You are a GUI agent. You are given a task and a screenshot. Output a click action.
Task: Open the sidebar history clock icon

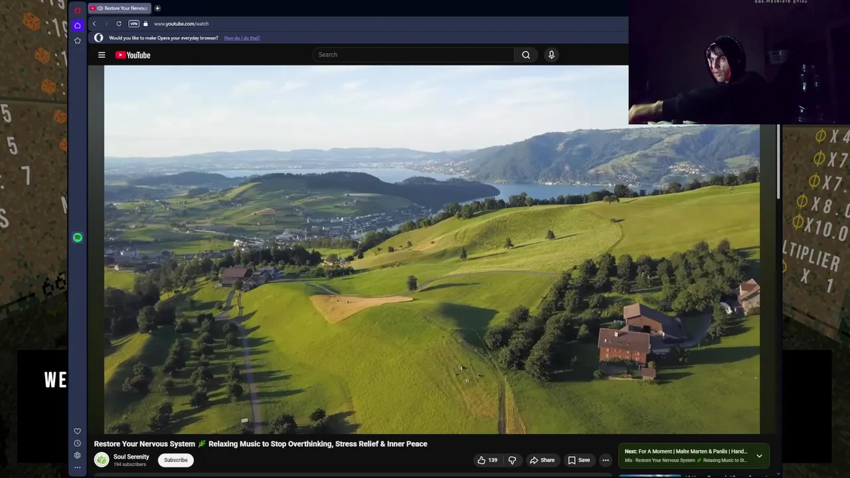pos(78,443)
